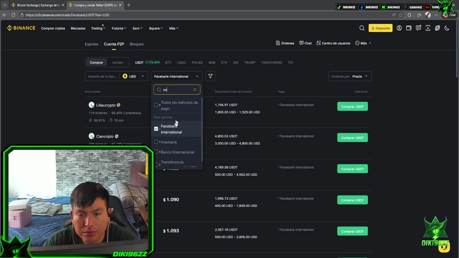This screenshot has height=258, width=459.
Task: Check Banco Internacional option
Action: coord(156,152)
